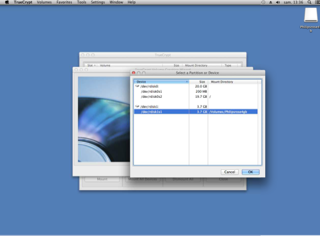
Task: Close the Select a Partition dialog
Action: tap(134, 73)
